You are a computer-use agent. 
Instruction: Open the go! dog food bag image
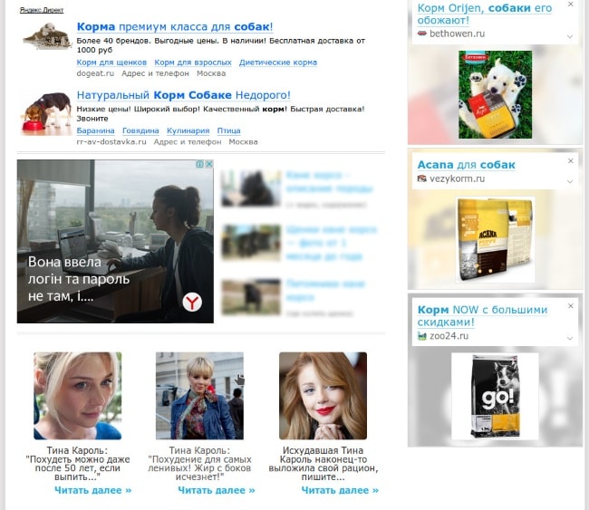(x=494, y=395)
